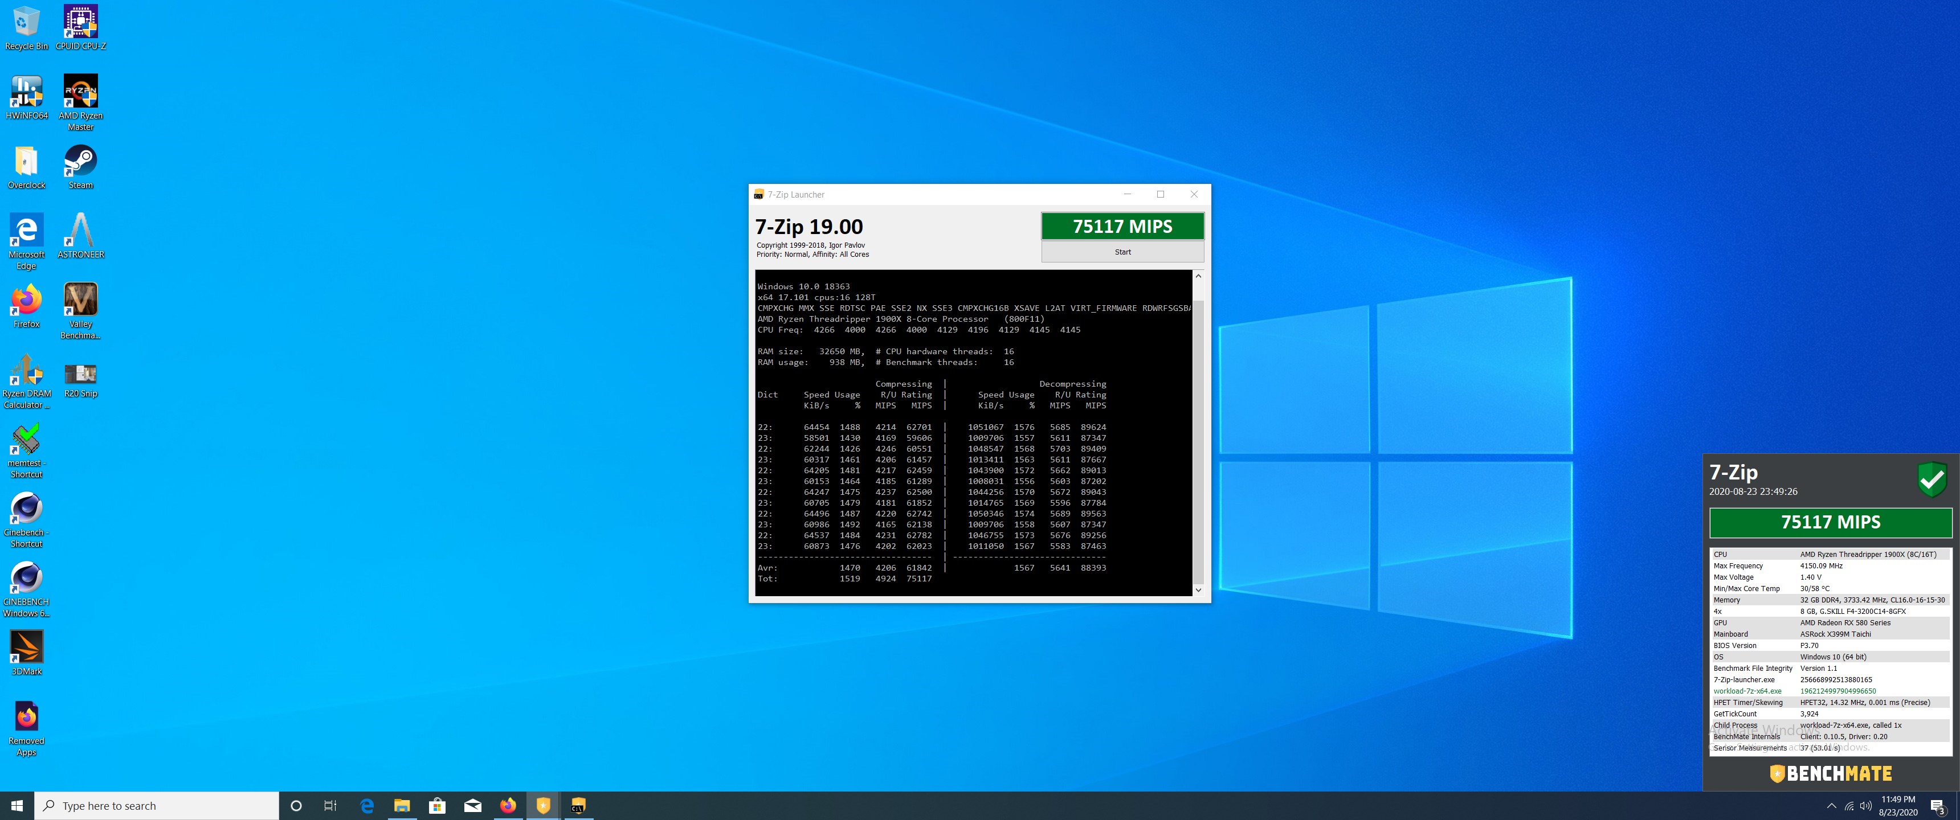Image resolution: width=1960 pixels, height=820 pixels.
Task: Select Microsoft Edge desktop shortcut
Action: coord(27,241)
